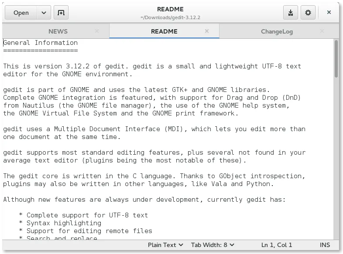Click line starting 'from Nautilus'
This screenshot has height=254, width=343.
point(146,105)
